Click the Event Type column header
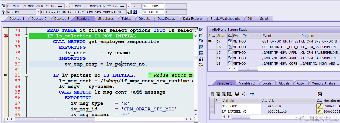The image size is (340, 123). (x=247, y=36)
